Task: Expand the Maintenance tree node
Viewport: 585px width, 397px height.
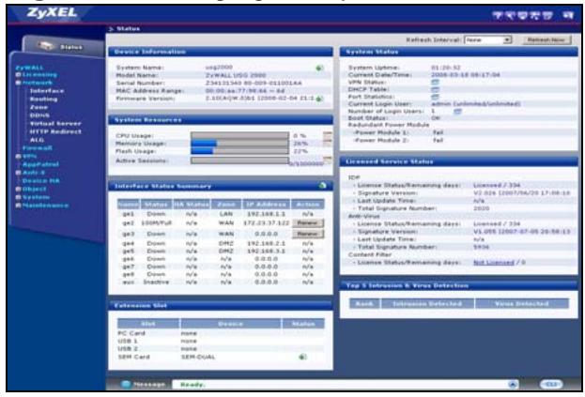Action: tap(18, 206)
